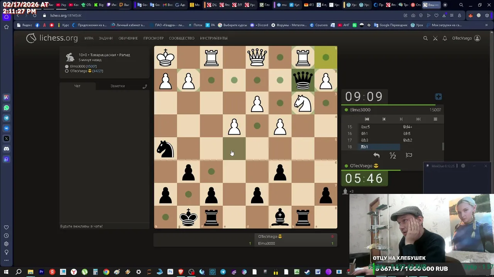
Task: Open a new browser tab
Action: pyautogui.click(x=445, y=5)
